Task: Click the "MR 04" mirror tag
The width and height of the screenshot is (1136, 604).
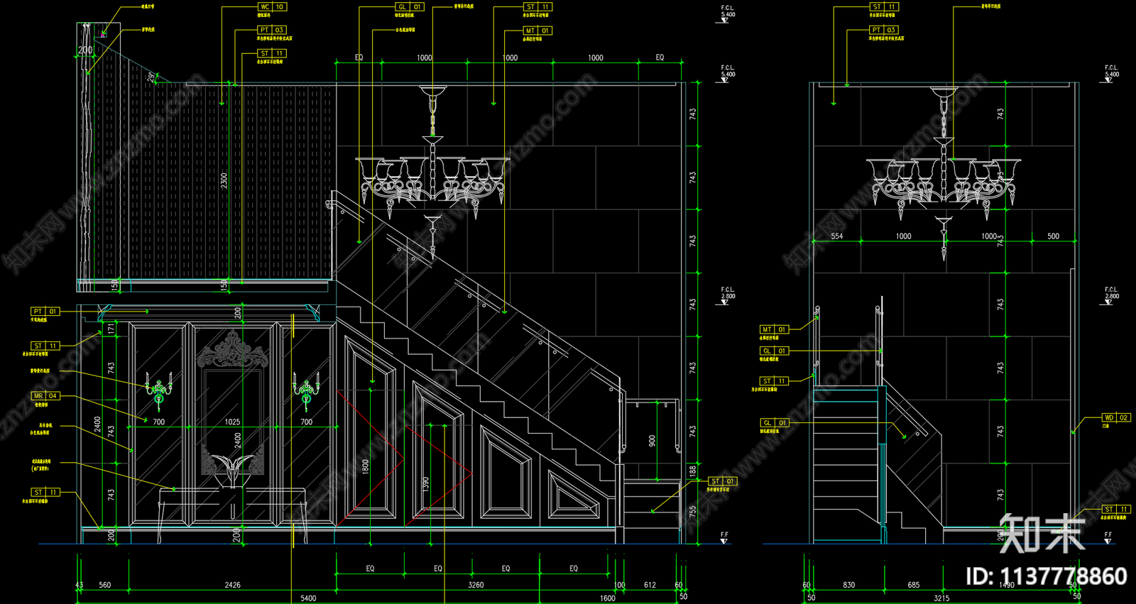Action: [x=45, y=396]
